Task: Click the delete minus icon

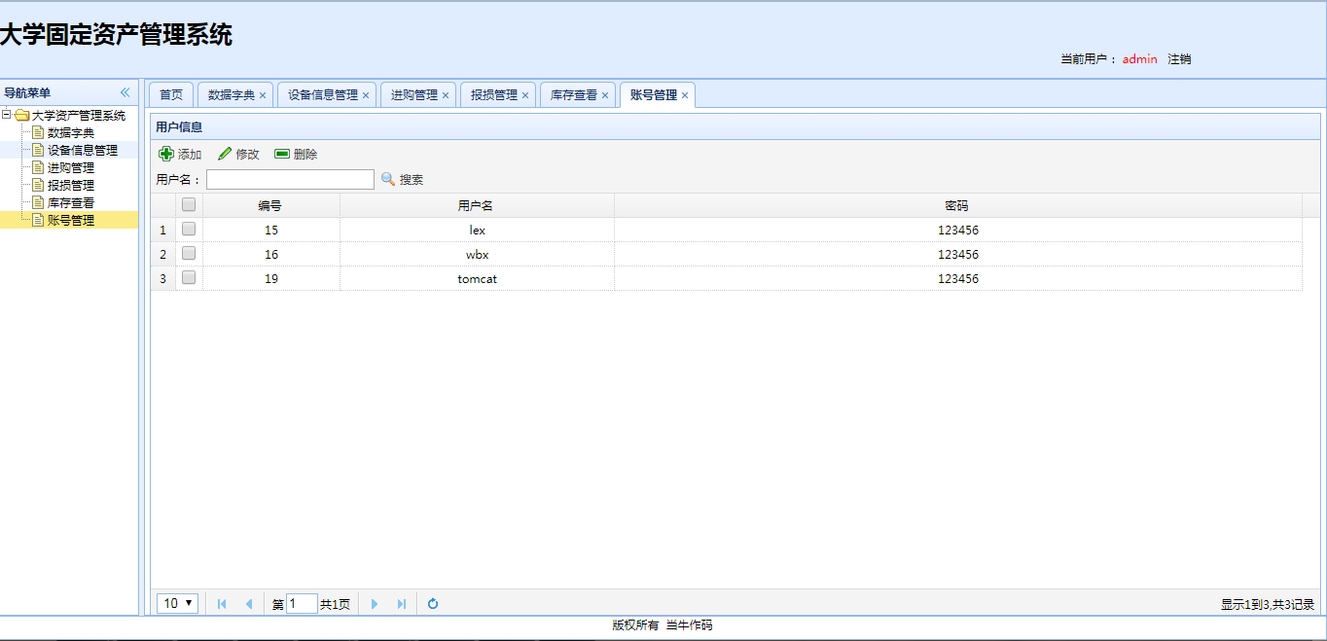Action: click(x=282, y=154)
